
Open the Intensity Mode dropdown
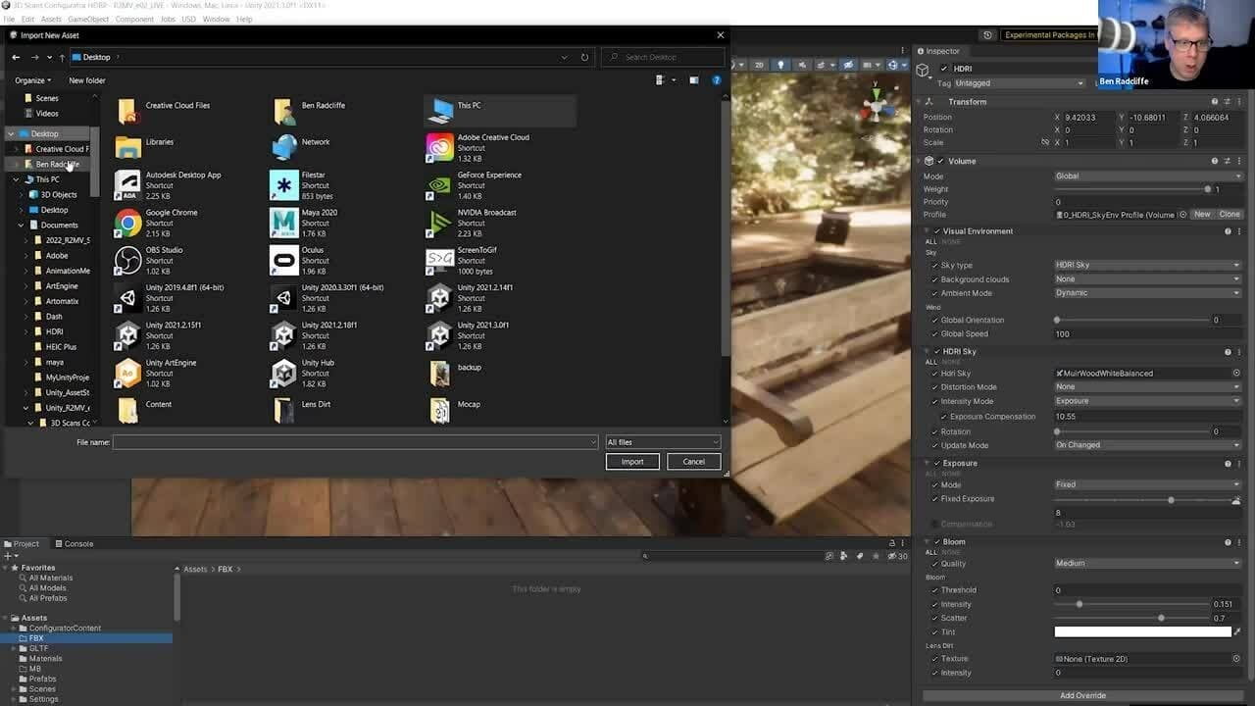1148,401
